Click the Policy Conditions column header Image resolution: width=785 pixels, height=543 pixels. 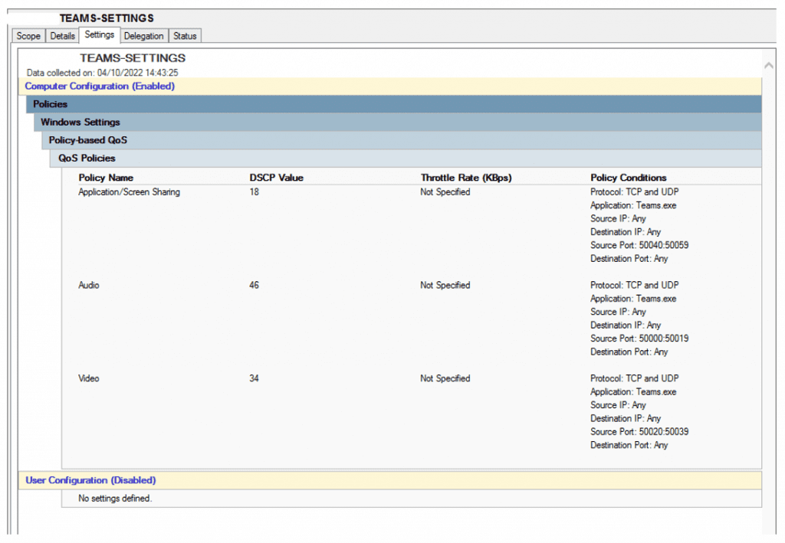tap(629, 178)
